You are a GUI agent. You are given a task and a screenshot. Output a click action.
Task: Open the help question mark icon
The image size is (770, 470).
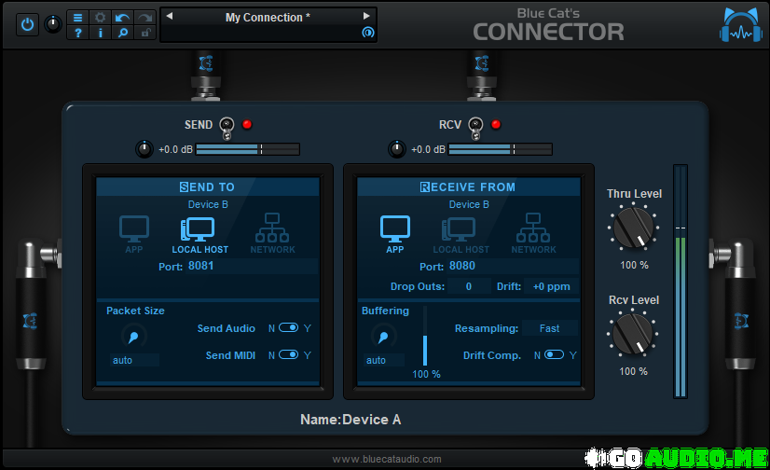(77, 34)
